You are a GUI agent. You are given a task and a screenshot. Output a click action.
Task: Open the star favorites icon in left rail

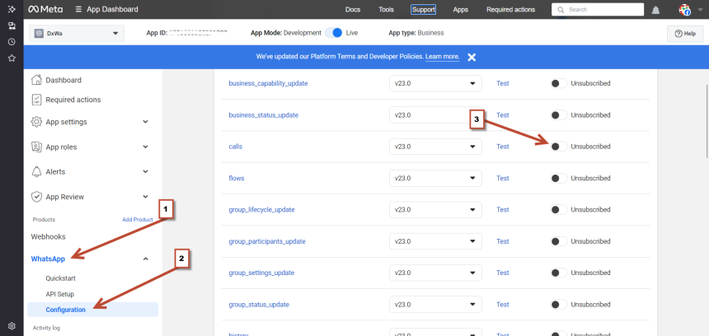12,58
